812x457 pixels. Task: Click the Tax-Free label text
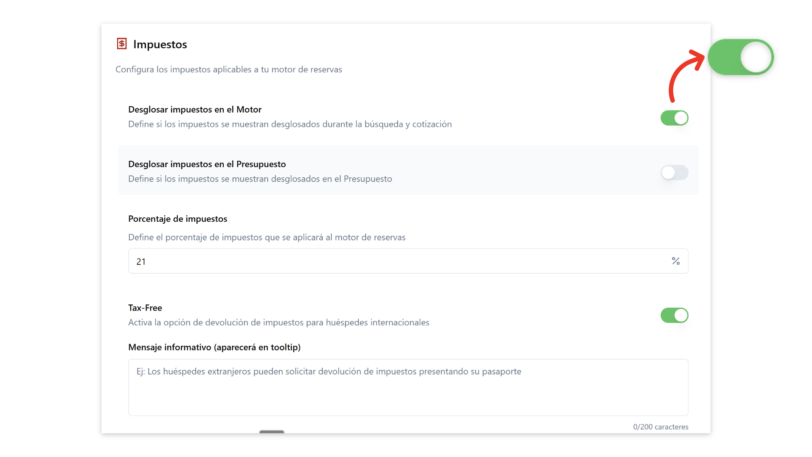145,308
